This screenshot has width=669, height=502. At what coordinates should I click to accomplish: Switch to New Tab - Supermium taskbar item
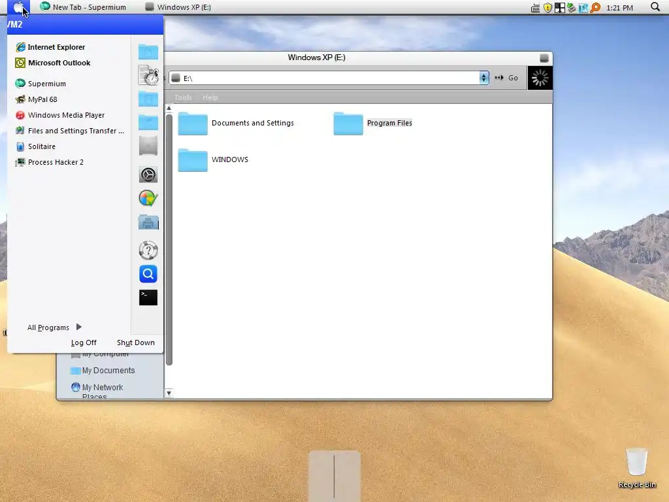[x=83, y=7]
